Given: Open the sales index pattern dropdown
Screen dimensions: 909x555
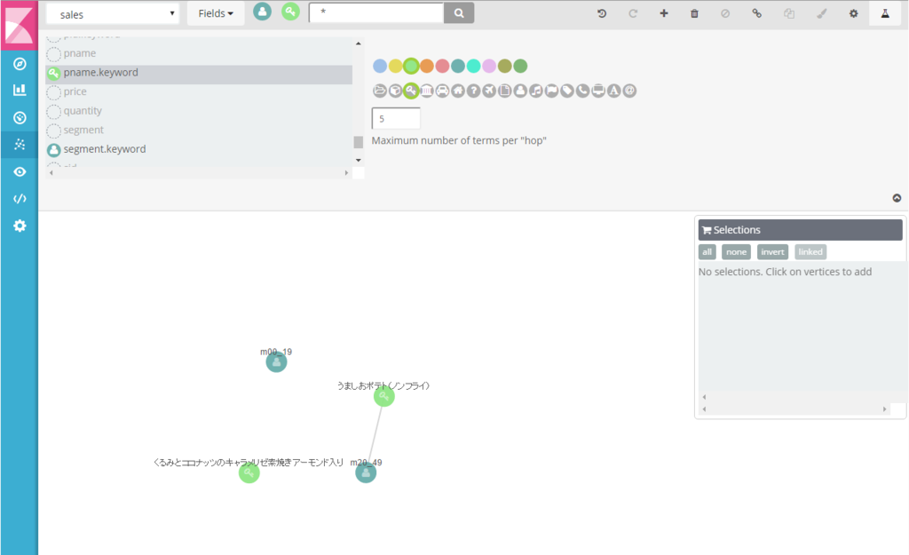Looking at the screenshot, I should pyautogui.click(x=113, y=14).
